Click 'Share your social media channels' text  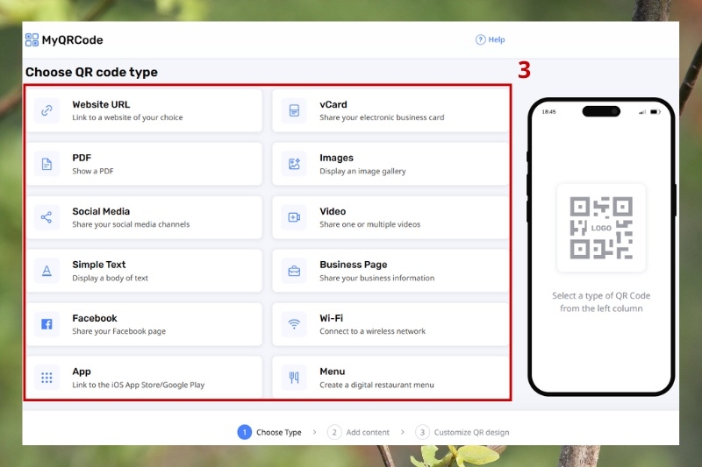tap(131, 224)
